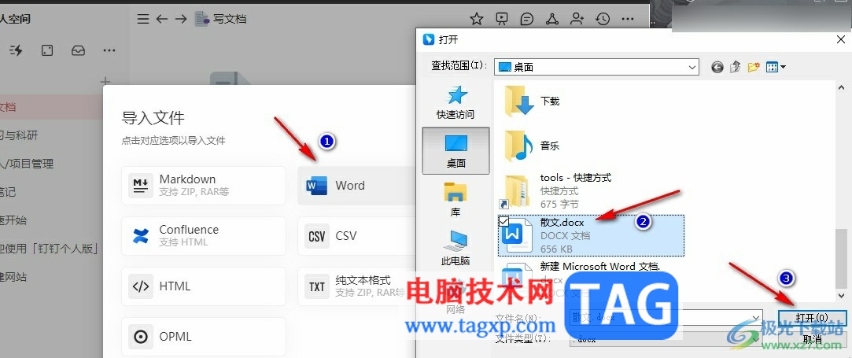Create new folder icon in dialog
This screenshot has width=852, height=358.
(x=753, y=67)
